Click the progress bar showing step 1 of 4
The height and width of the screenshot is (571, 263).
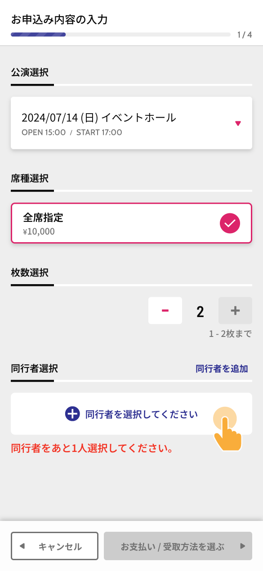(120, 35)
